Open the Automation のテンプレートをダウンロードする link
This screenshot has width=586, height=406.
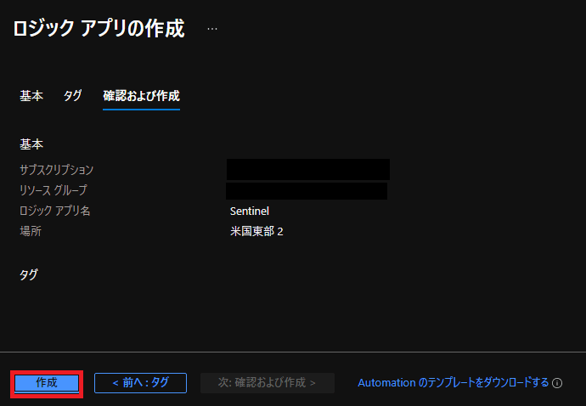click(453, 383)
